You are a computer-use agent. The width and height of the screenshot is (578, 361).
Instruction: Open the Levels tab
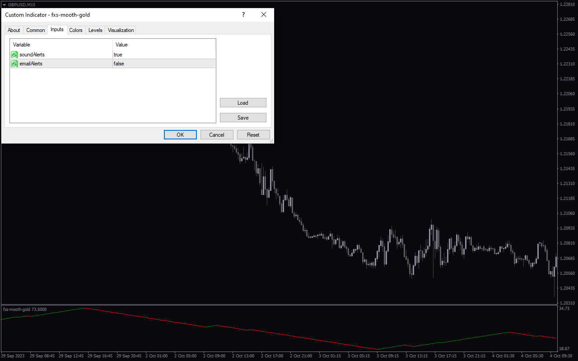click(x=95, y=30)
